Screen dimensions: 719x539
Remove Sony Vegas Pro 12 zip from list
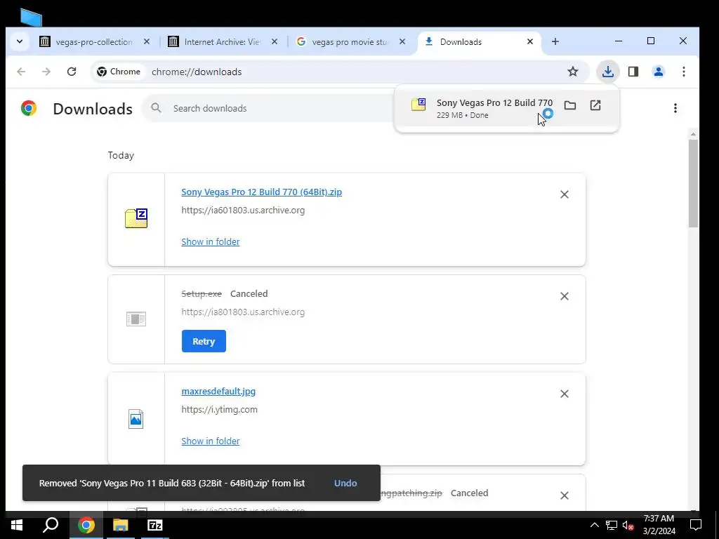click(x=565, y=194)
